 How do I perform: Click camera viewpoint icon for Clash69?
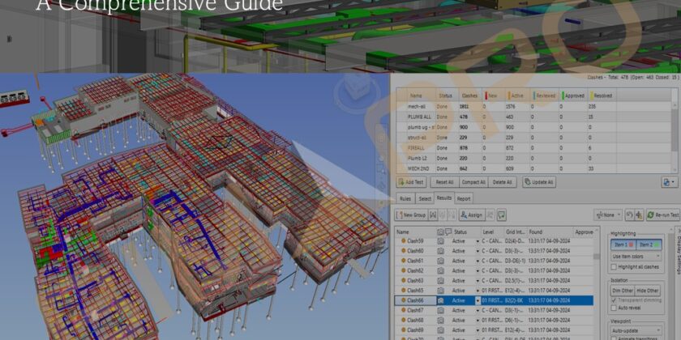(x=441, y=330)
